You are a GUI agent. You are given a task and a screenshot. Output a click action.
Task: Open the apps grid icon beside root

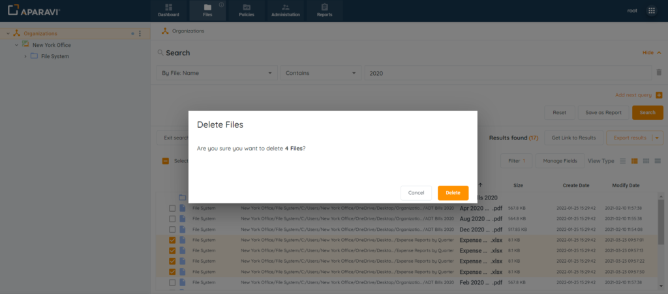pyautogui.click(x=651, y=11)
